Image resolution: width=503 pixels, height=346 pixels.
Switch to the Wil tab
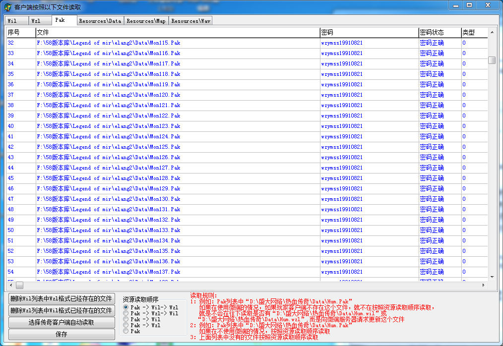pos(16,21)
